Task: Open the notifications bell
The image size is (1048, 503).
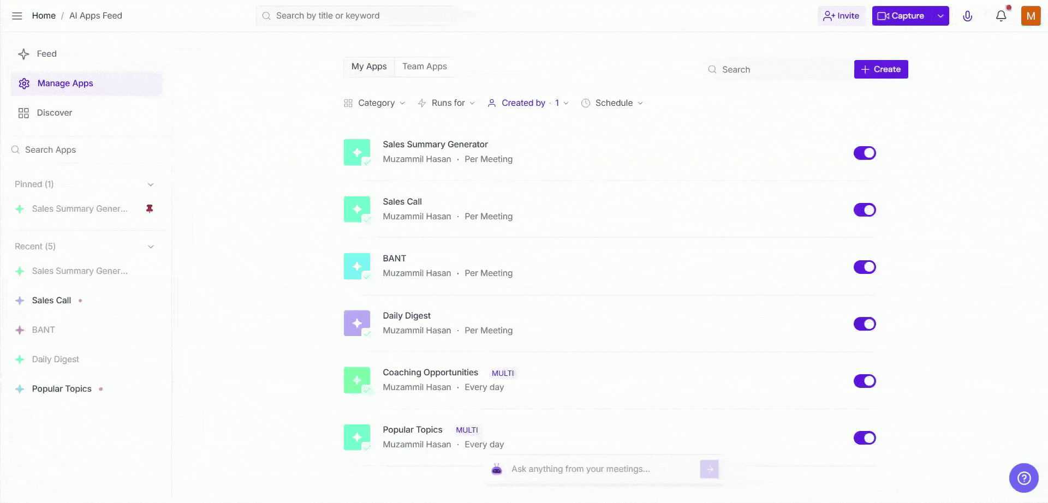Action: (x=1001, y=16)
